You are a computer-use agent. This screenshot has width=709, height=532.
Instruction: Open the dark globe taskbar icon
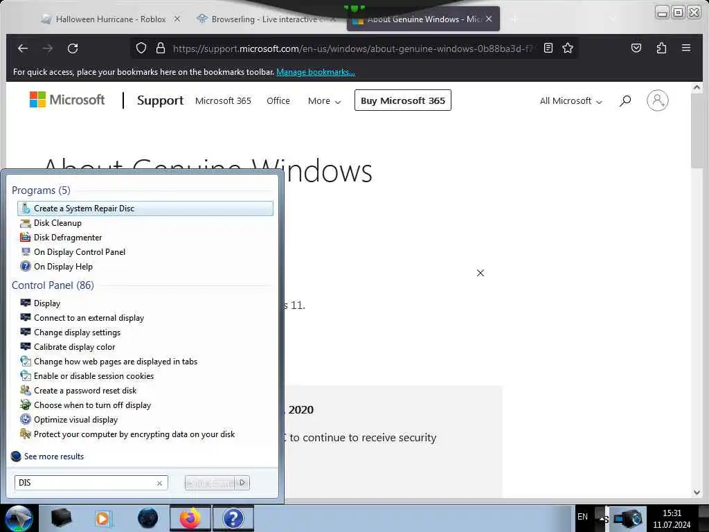(147, 518)
